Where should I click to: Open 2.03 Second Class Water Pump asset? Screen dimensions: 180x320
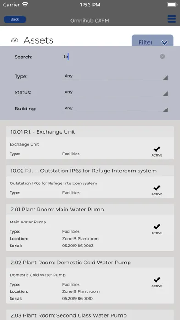click(90, 315)
